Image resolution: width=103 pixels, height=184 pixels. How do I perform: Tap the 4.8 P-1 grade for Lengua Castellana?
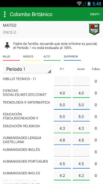pyautogui.click(x=62, y=140)
